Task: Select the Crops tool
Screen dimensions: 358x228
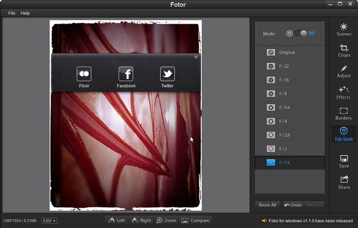Action: (x=344, y=51)
